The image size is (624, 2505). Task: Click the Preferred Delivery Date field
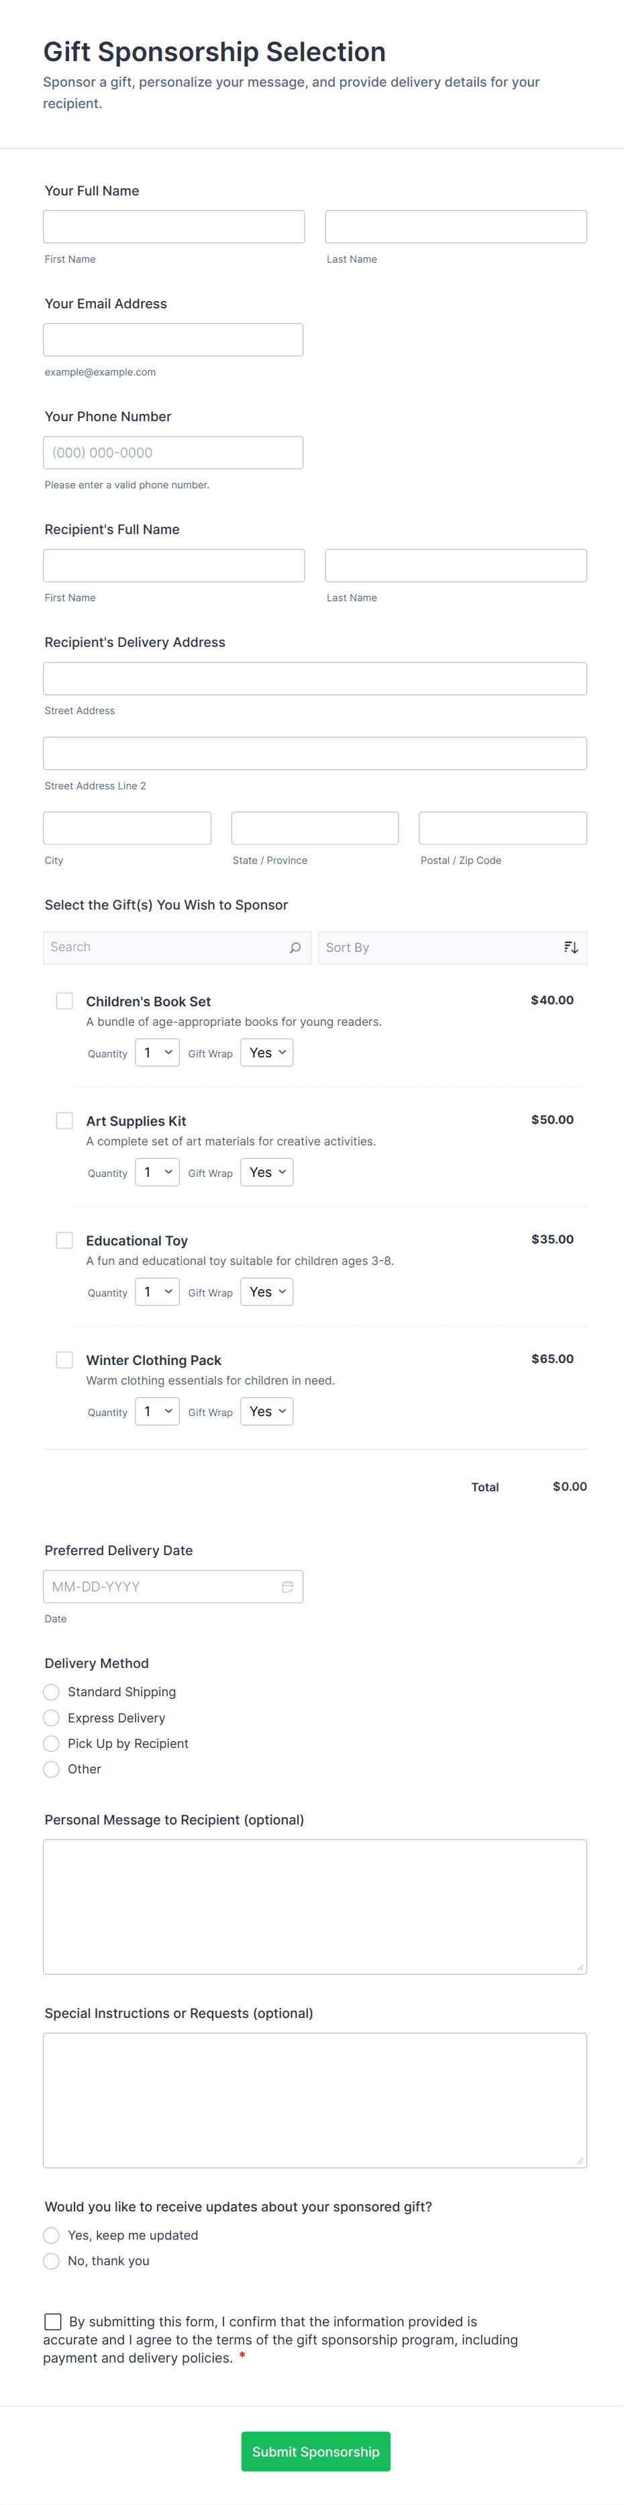160,1586
